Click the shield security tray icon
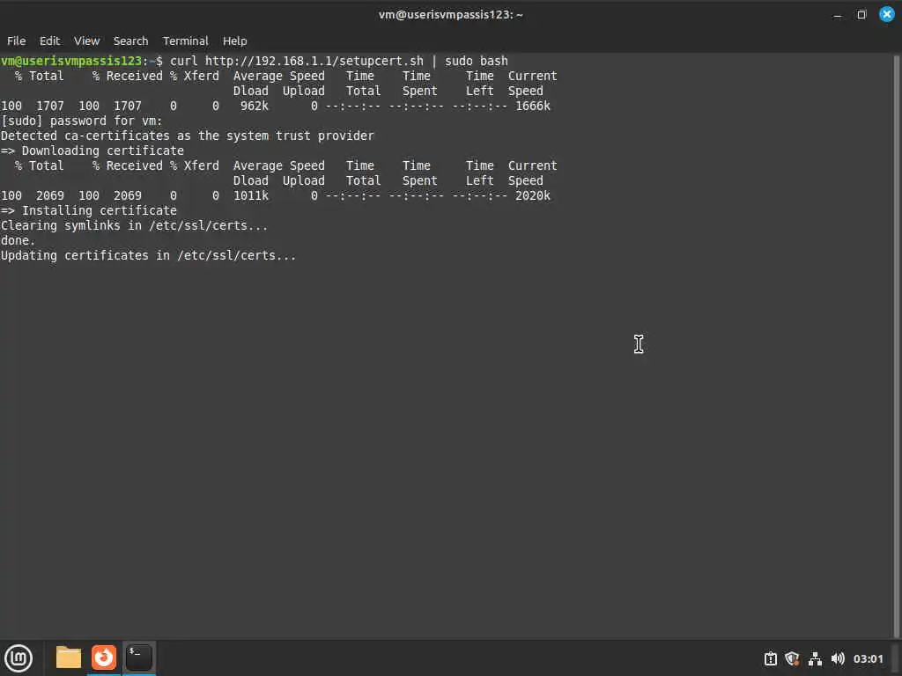This screenshot has height=676, width=902. 792,658
